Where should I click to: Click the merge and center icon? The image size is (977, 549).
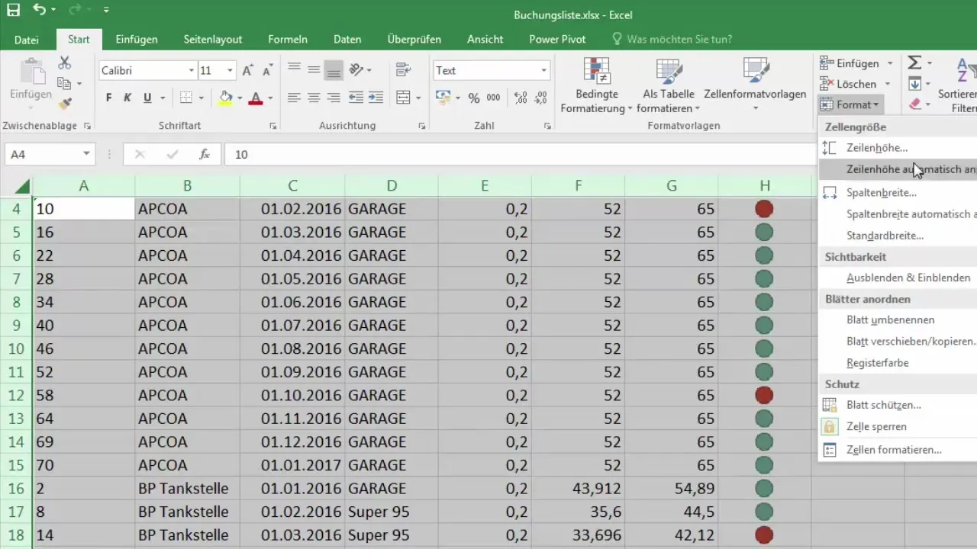pos(404,98)
